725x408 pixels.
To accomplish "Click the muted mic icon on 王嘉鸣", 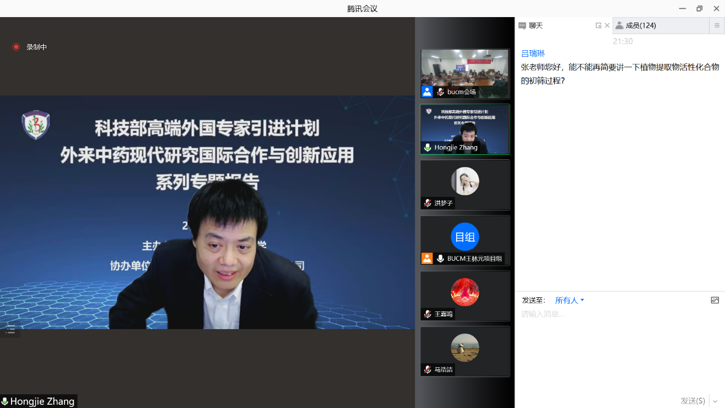I will coord(428,314).
